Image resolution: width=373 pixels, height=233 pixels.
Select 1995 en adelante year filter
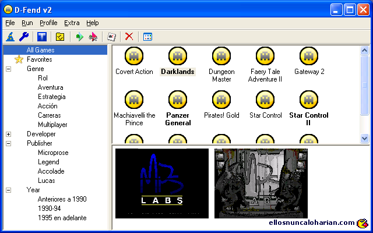(62, 218)
